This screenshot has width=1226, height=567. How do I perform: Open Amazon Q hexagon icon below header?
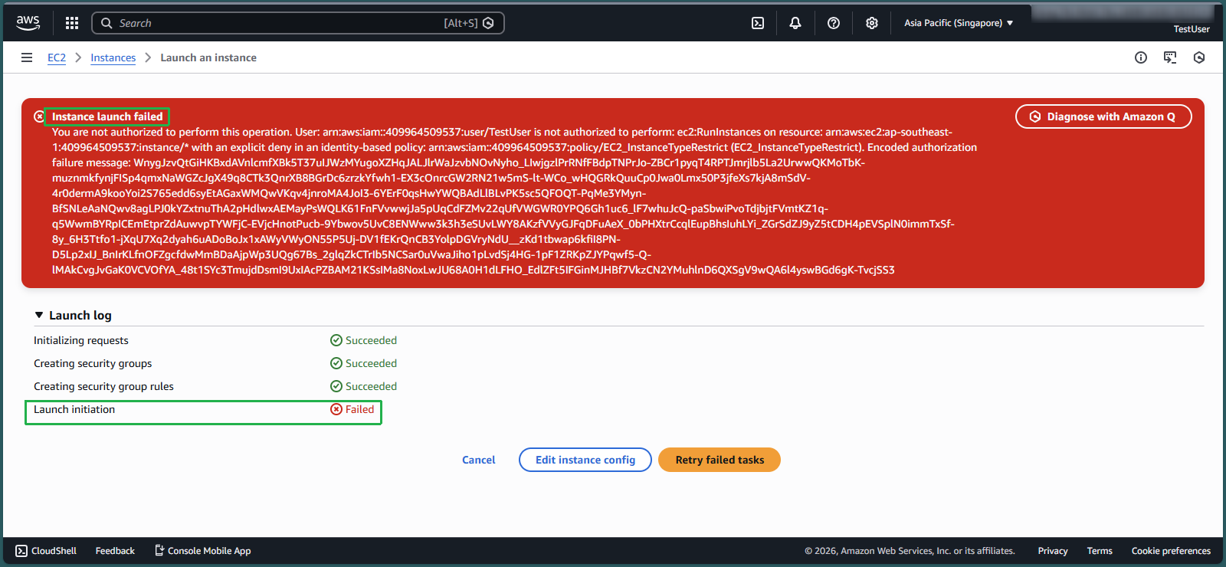[x=1199, y=57]
